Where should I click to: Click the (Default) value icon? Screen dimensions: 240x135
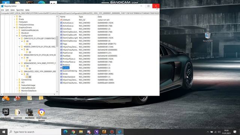tap(61, 20)
